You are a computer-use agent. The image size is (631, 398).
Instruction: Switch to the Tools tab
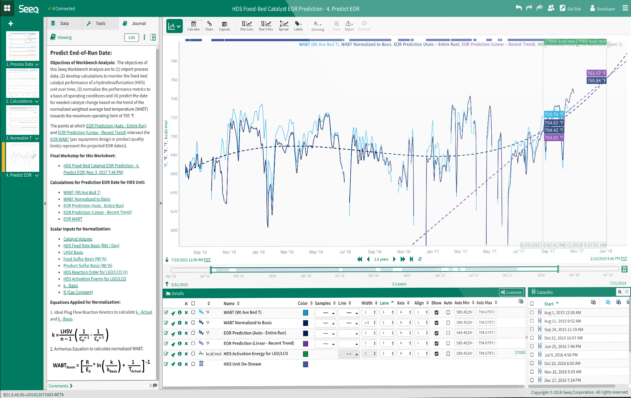pos(100,23)
